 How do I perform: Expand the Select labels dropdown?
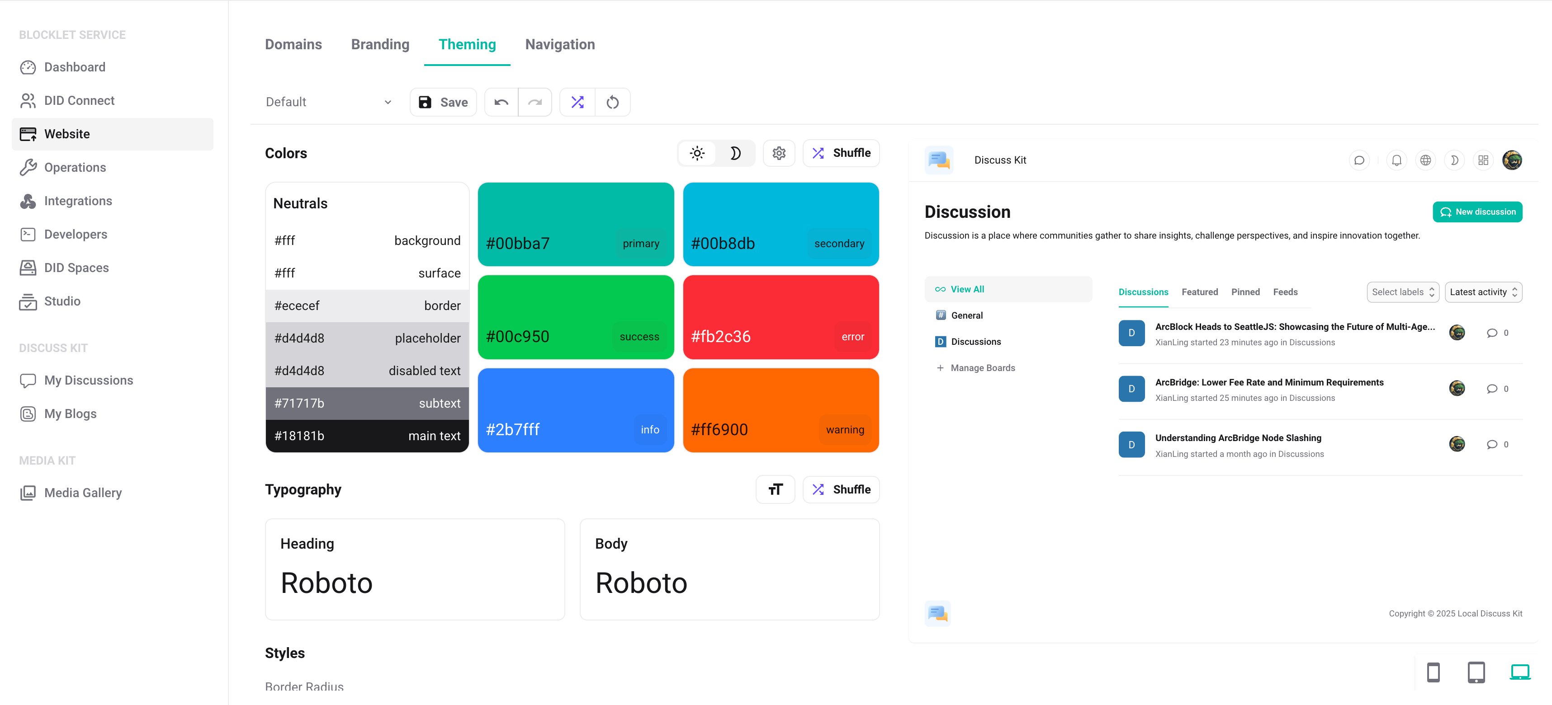1403,292
